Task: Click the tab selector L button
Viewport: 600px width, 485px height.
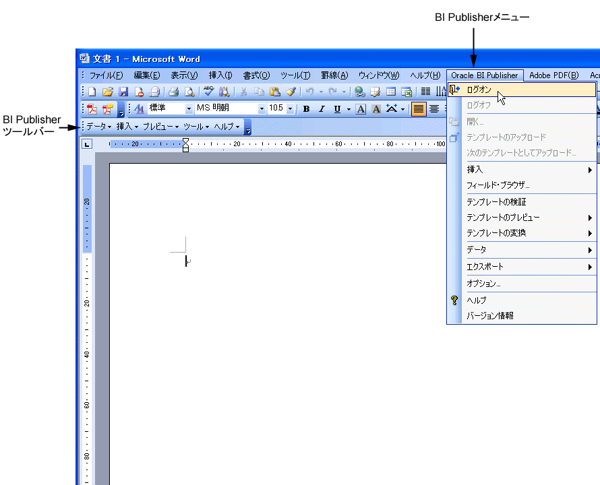Action: click(87, 144)
